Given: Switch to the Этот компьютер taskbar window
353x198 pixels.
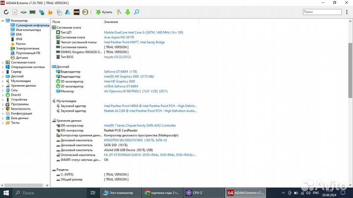Looking at the screenshot, I should click(x=121, y=193).
